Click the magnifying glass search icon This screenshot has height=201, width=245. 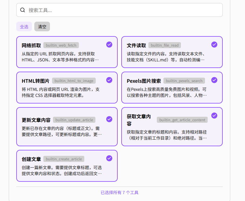[23, 10]
